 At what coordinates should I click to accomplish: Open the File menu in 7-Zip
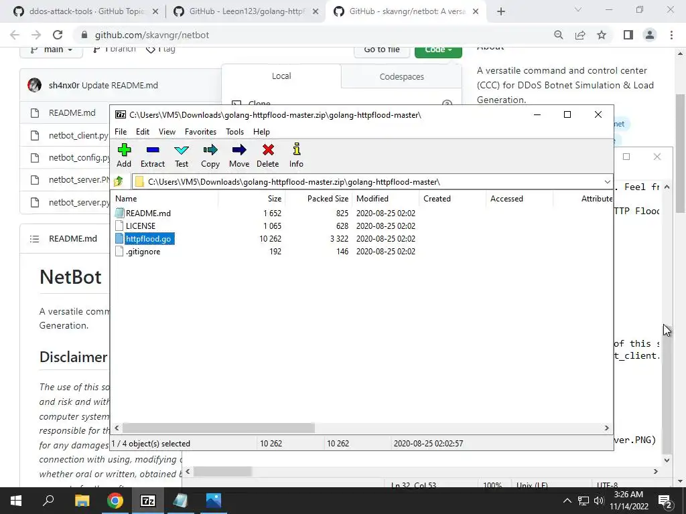tap(121, 132)
